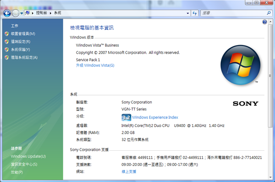Click the VGN-TT Series model value

[x=134, y=109]
